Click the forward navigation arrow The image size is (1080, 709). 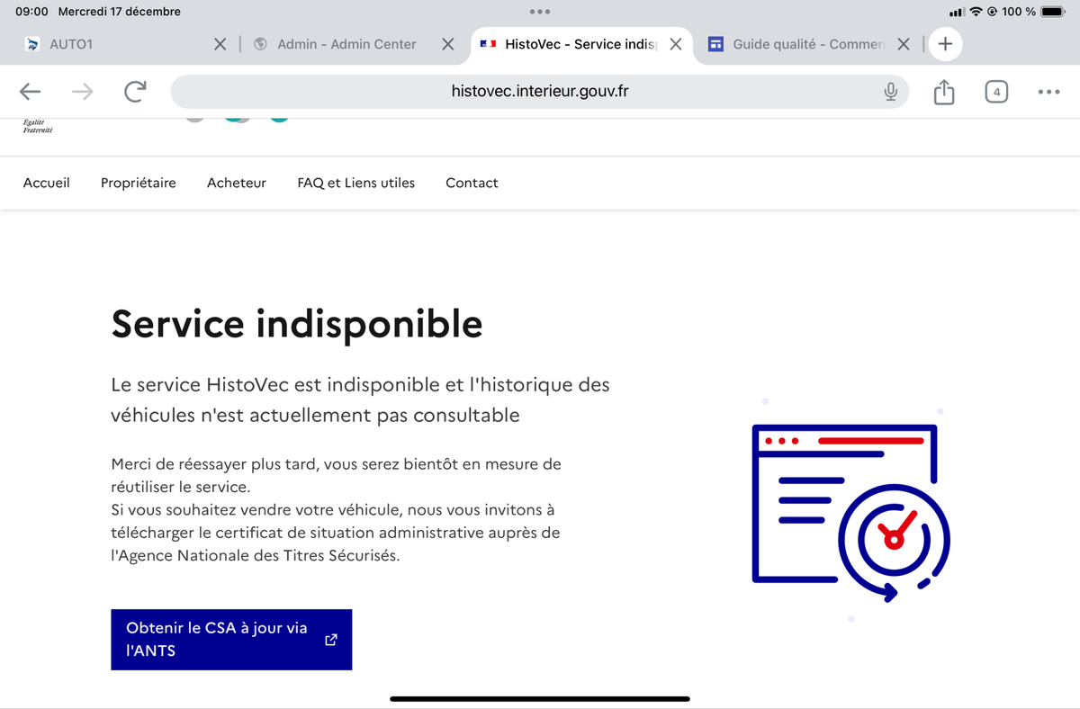pos(82,92)
